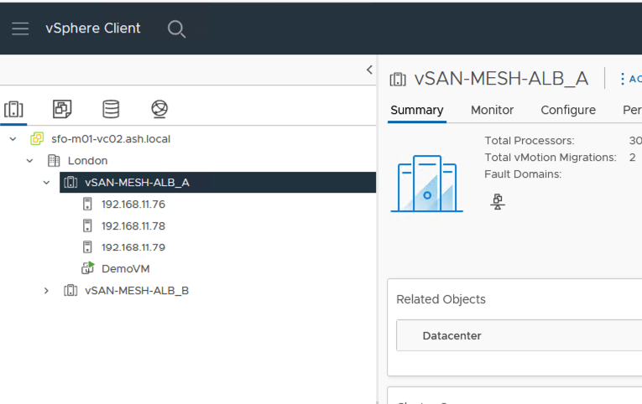Switch to VMs and Templates view
This screenshot has width=642, height=404.
point(62,109)
